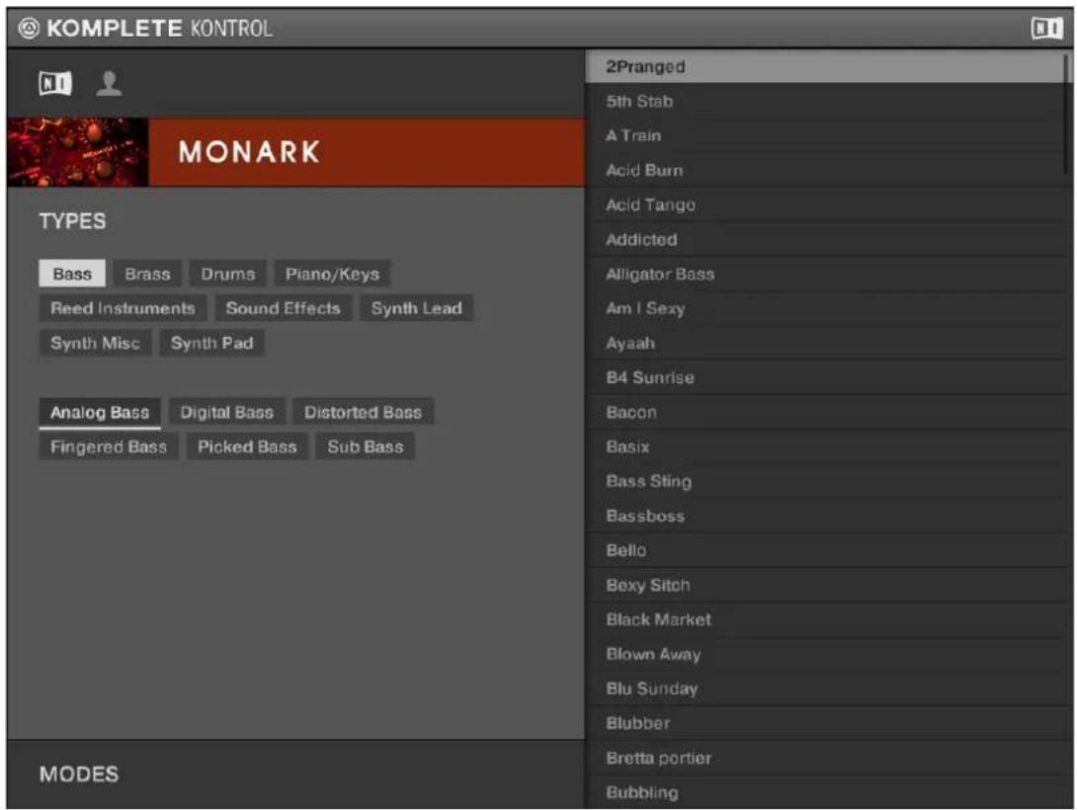Screen dimensions: 1077x810
Task: Select the factory content NI icon
Action: [x=55, y=84]
